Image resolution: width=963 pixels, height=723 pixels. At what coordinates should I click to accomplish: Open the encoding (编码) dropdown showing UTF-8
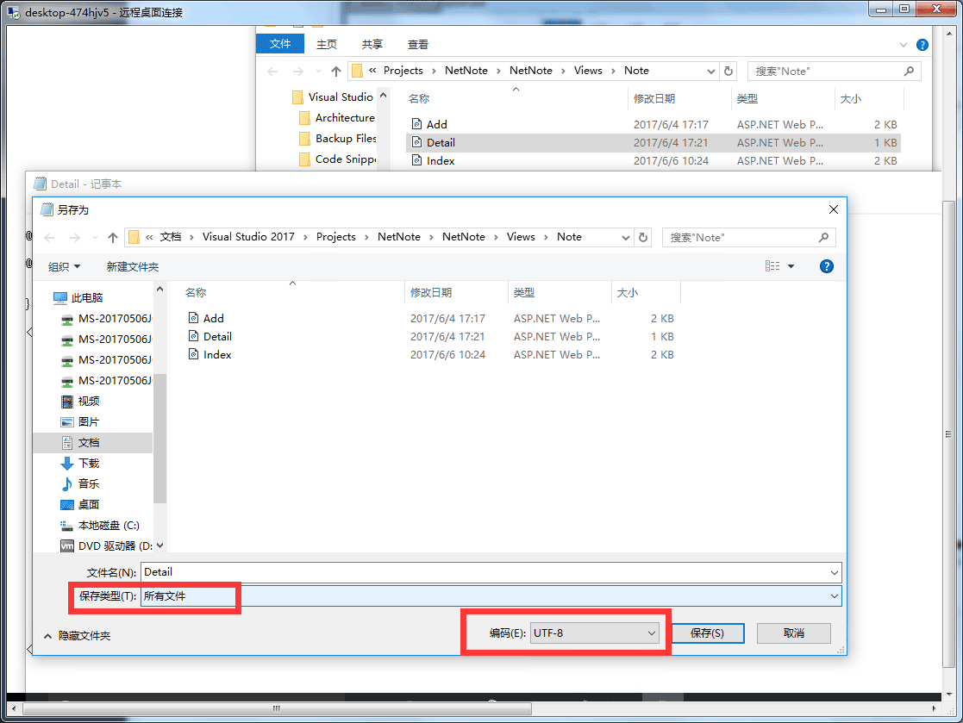pos(594,633)
